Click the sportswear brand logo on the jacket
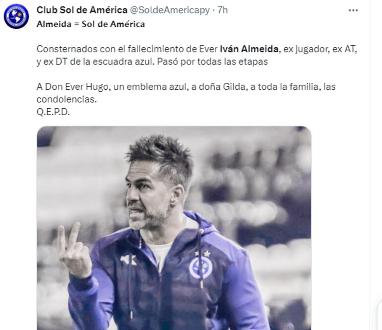The image size is (382, 330). 128,261
